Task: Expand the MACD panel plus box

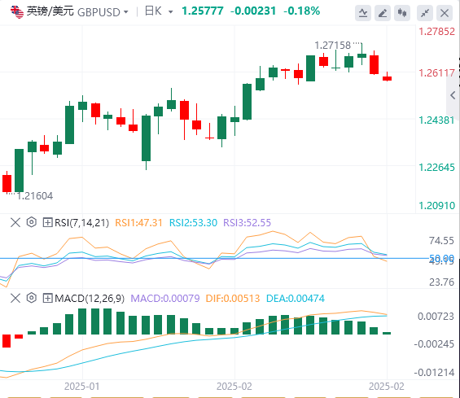Action: click(x=47, y=298)
